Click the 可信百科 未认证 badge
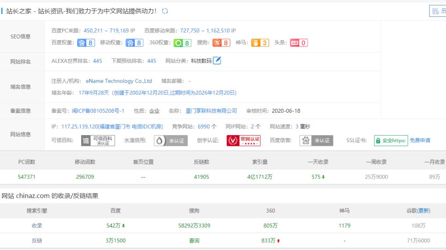This screenshot has width=446, height=250. [98, 140]
